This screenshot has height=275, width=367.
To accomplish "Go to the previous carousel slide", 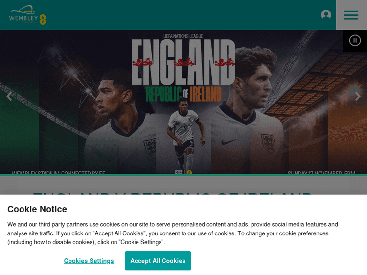I will 9,96.
